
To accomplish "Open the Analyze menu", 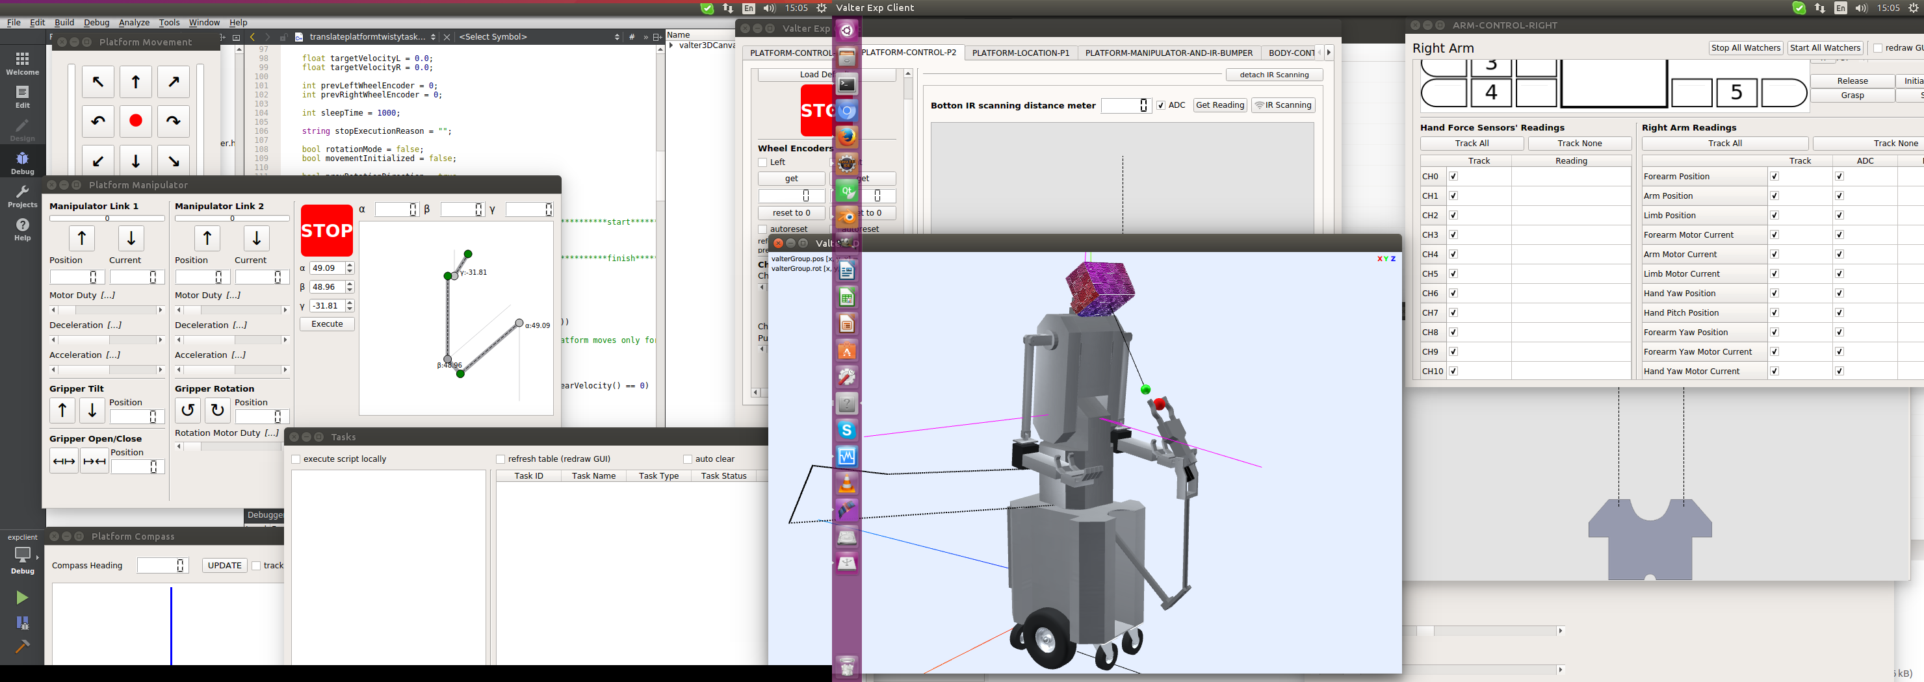I will (x=134, y=22).
